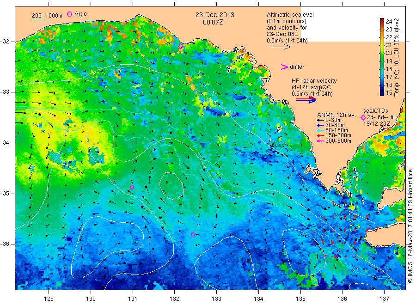Click the '0-30m' depth label
This screenshot has height=305, width=416.
click(x=333, y=120)
